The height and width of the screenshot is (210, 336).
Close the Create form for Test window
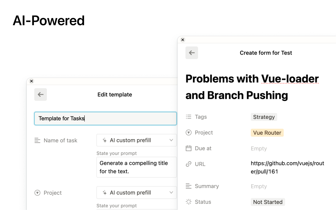(x=183, y=40)
